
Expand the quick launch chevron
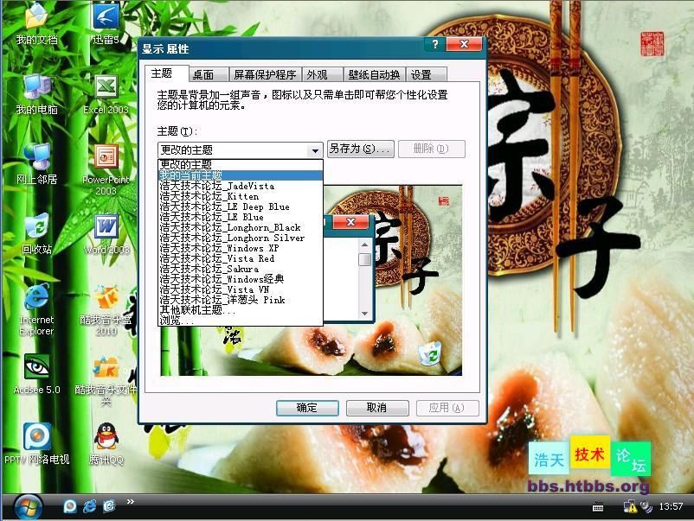[130, 501]
